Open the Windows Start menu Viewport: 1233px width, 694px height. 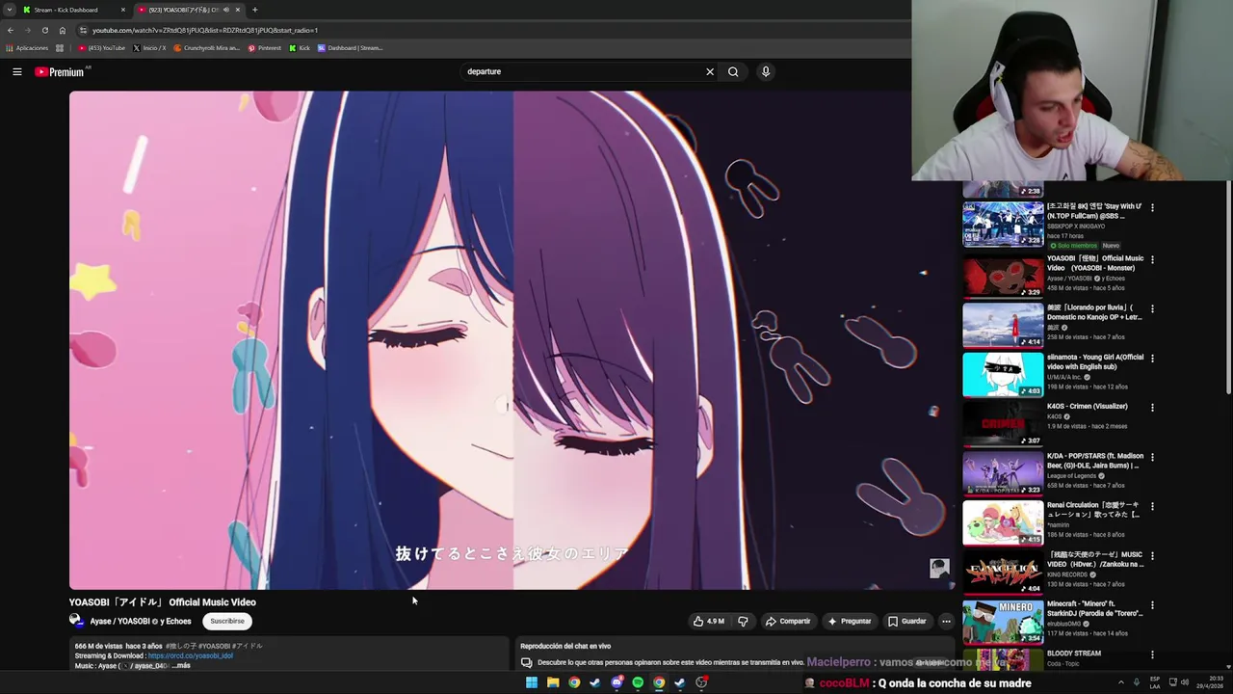point(531,682)
